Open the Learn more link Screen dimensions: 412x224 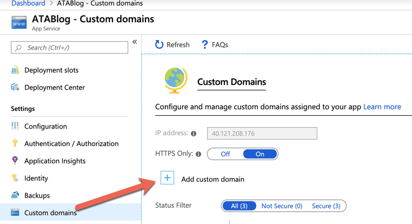coord(382,107)
